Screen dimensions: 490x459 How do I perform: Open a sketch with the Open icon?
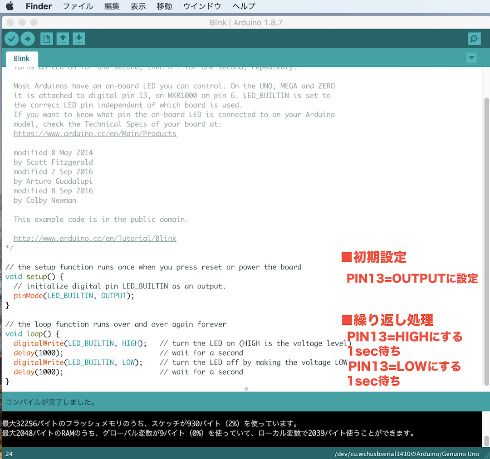click(63, 39)
